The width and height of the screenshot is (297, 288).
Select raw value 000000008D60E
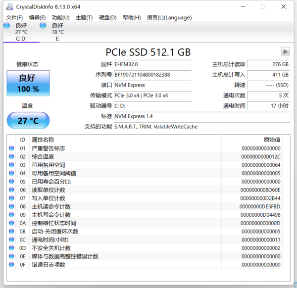pos(260,190)
